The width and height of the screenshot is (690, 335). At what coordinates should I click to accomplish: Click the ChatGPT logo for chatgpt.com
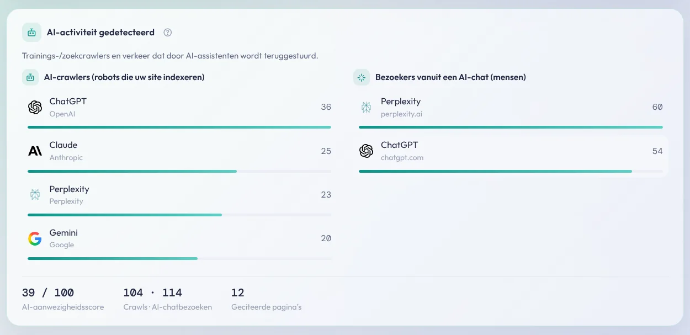[366, 151]
